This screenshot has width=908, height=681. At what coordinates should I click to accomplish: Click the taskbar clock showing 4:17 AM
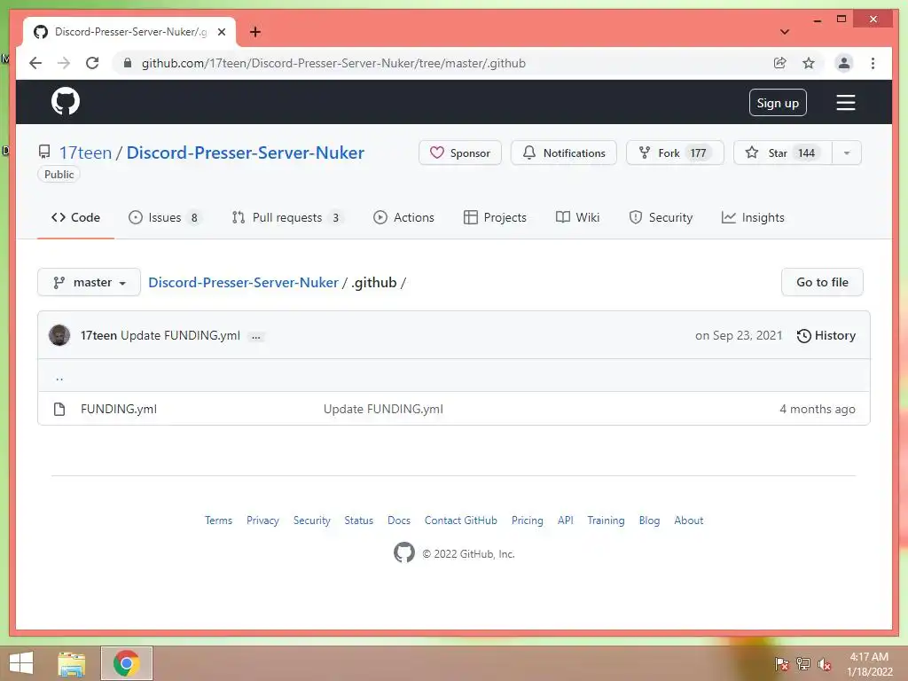869,663
